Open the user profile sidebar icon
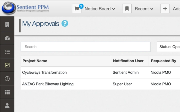The height and width of the screenshot is (112, 180). click(x=7, y=106)
